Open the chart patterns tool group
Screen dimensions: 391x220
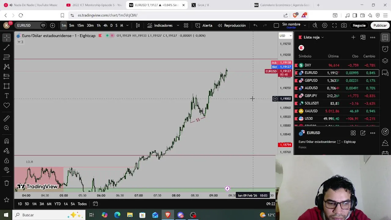pyautogui.click(x=6, y=67)
